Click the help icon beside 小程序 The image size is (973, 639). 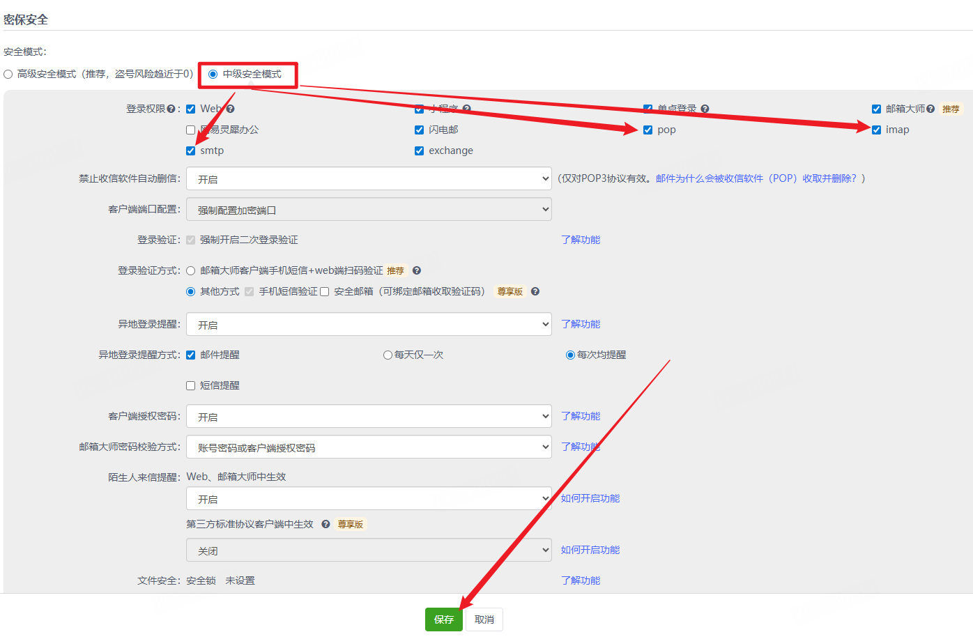click(x=467, y=109)
